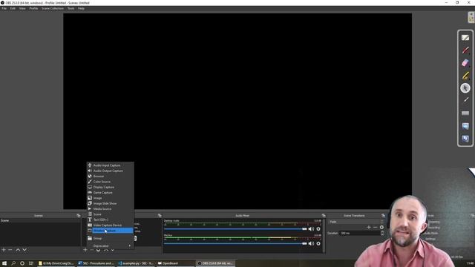Screen dimensions: 475x267
Task: Select the arrow pointer tool in side toolbar
Action: [x=465, y=88]
